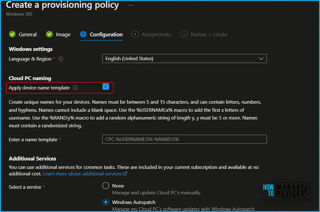The image size is (320, 212).
Task: Click the Apply device name template label
Action: (39, 88)
